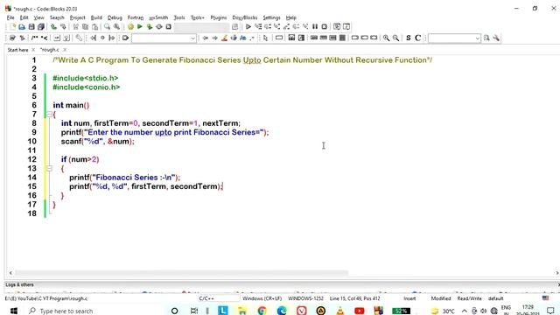The image size is (560, 315).
Task: Open the Debug menu
Action: (115, 17)
